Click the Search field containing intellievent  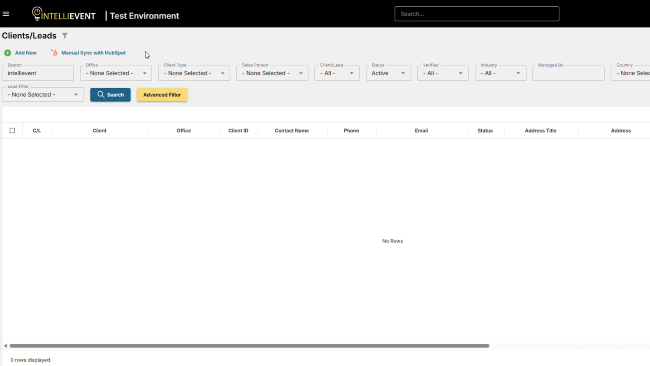coord(38,73)
